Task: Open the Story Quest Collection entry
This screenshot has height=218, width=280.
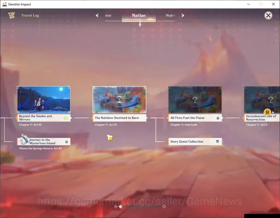Action: 195,141
